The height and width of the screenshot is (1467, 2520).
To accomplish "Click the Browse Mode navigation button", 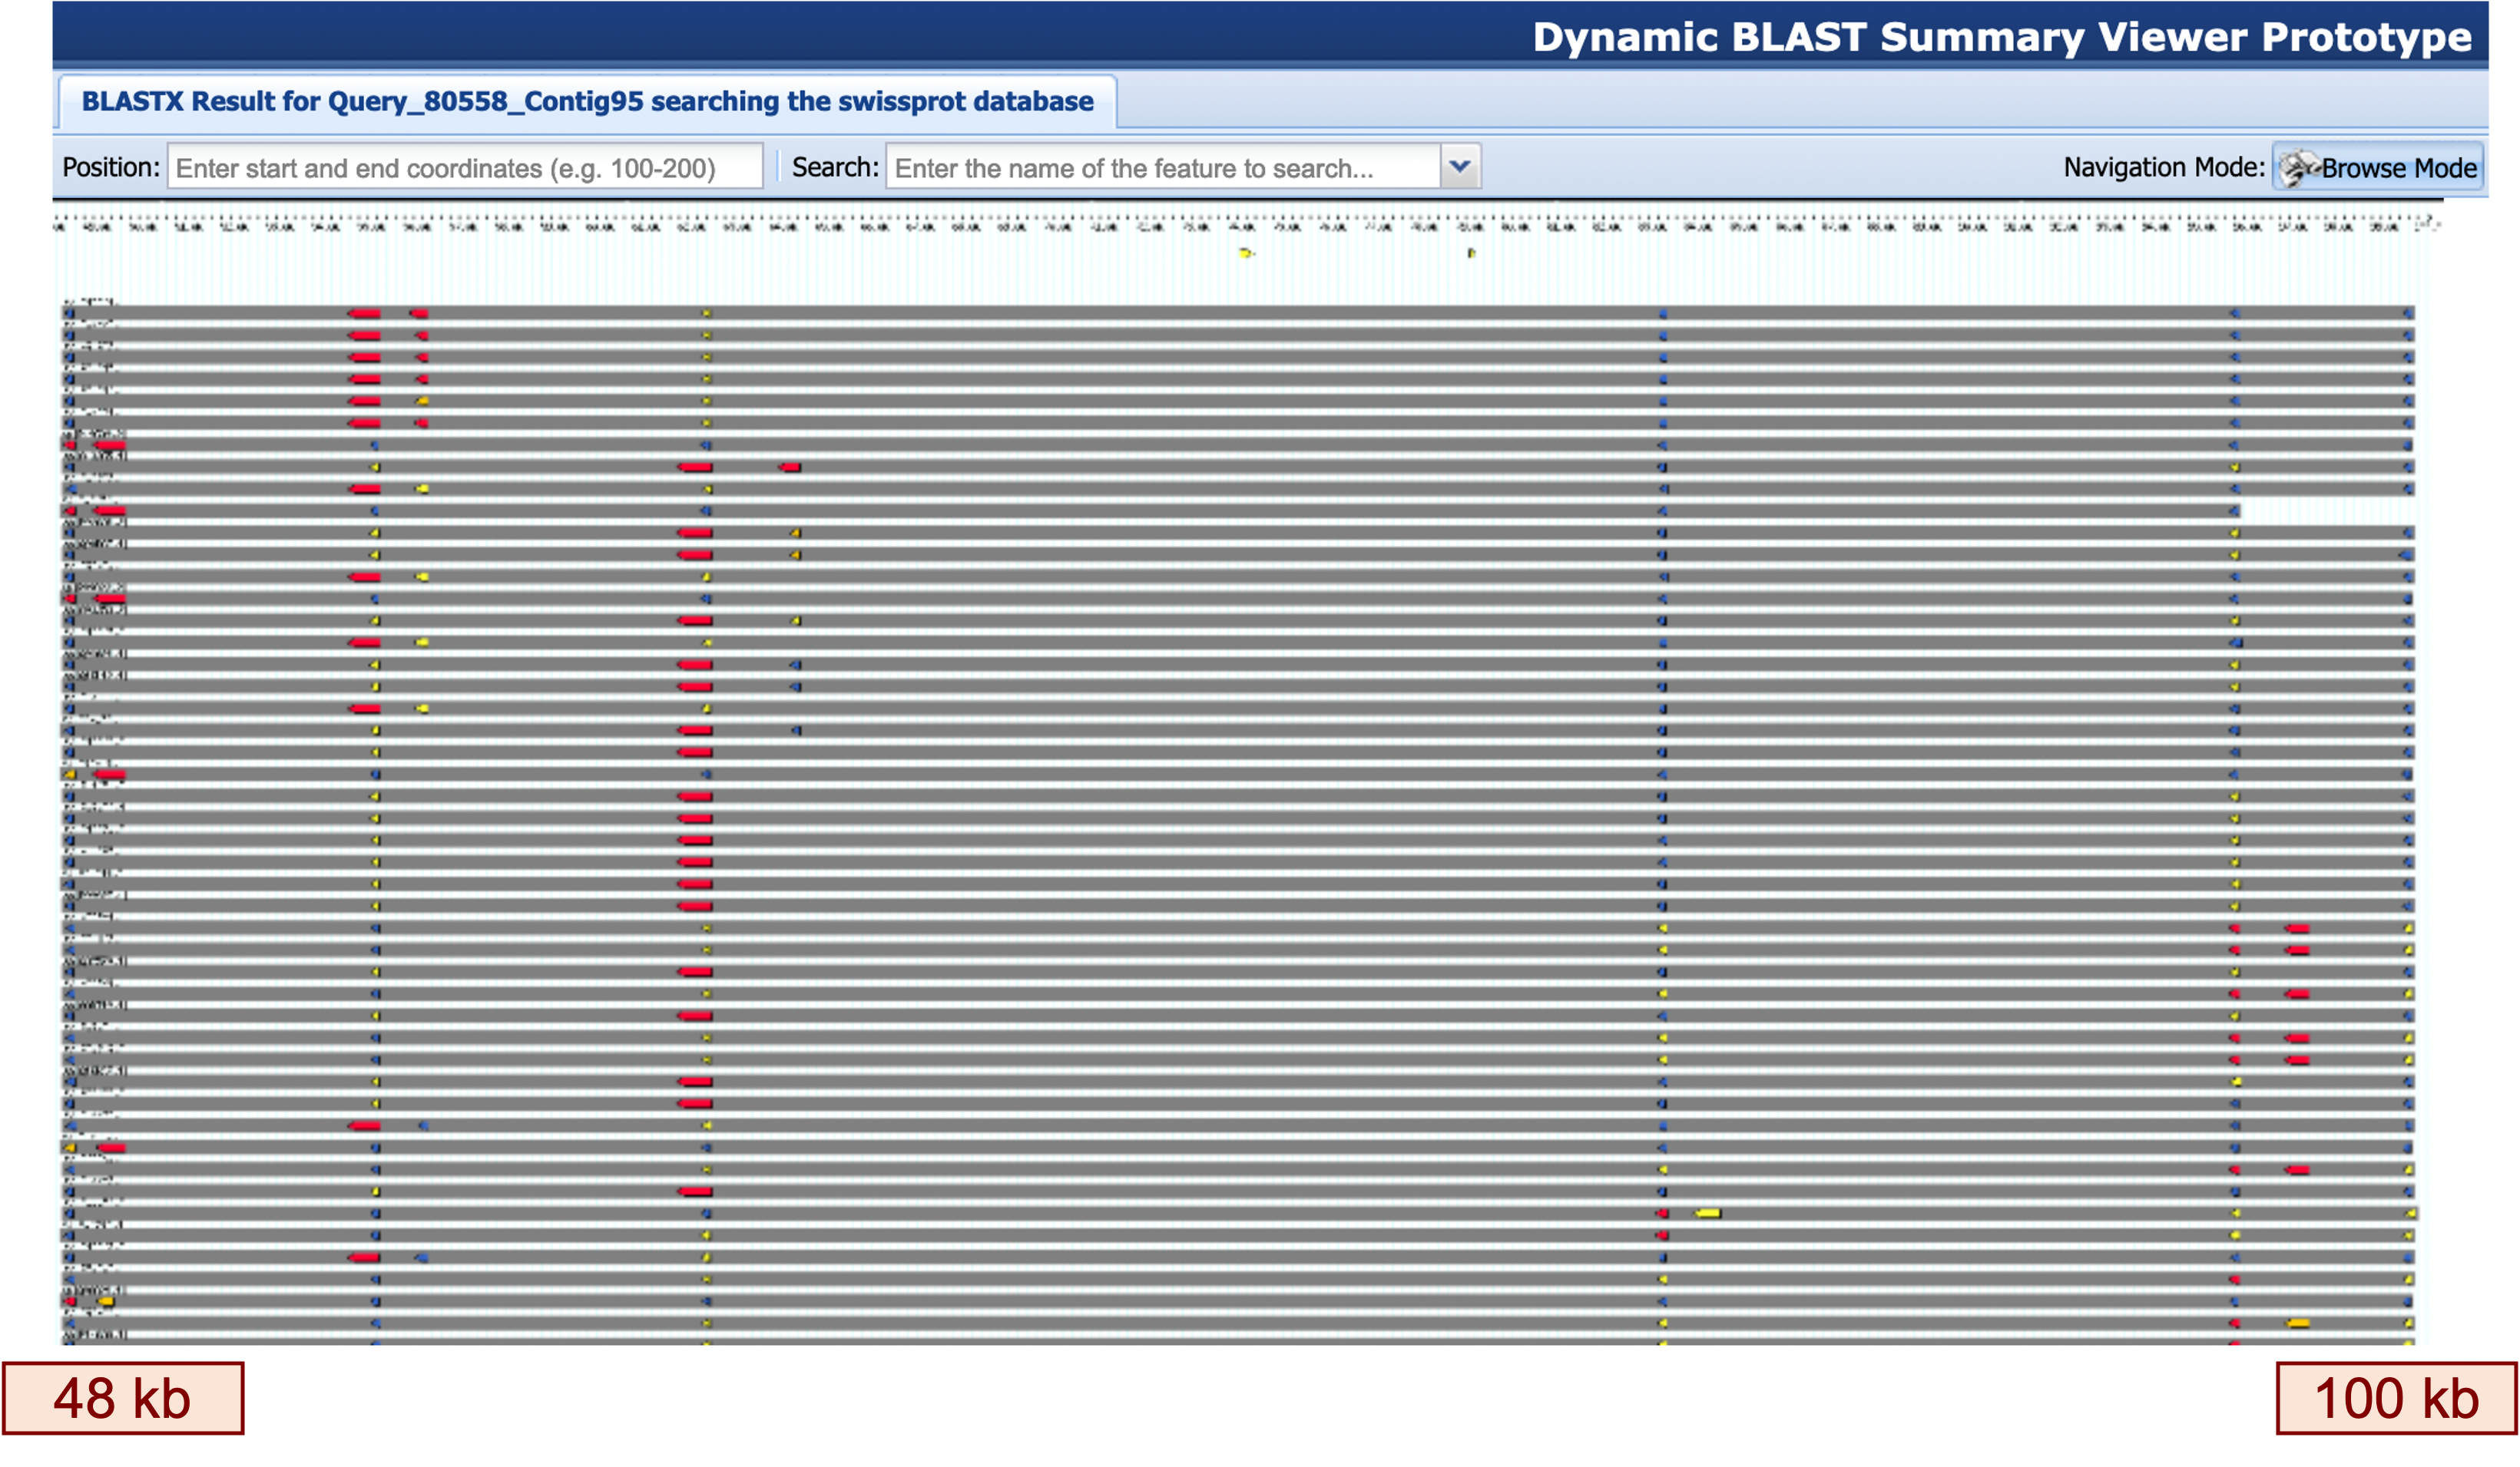I will [x=2378, y=167].
